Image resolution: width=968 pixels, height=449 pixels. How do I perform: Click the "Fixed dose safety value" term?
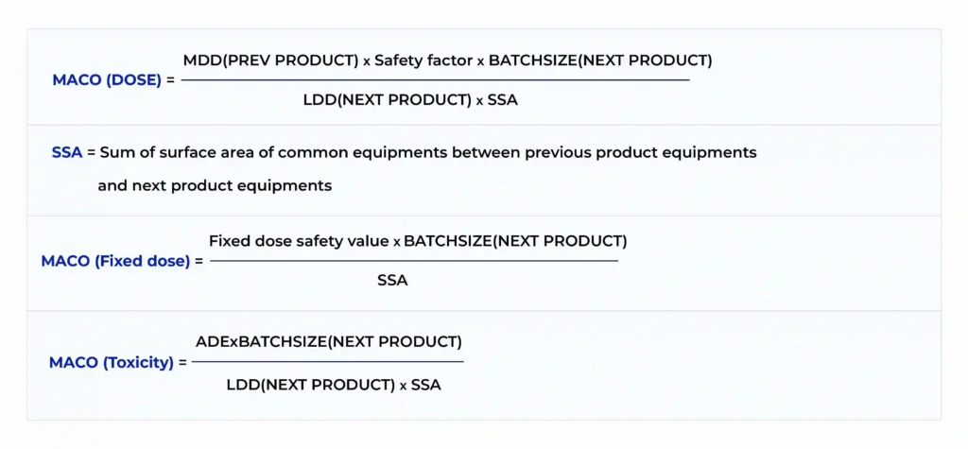click(x=298, y=241)
